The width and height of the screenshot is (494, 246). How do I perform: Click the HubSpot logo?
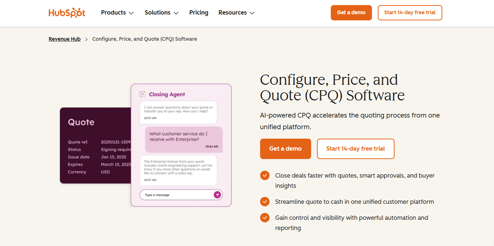coord(67,13)
